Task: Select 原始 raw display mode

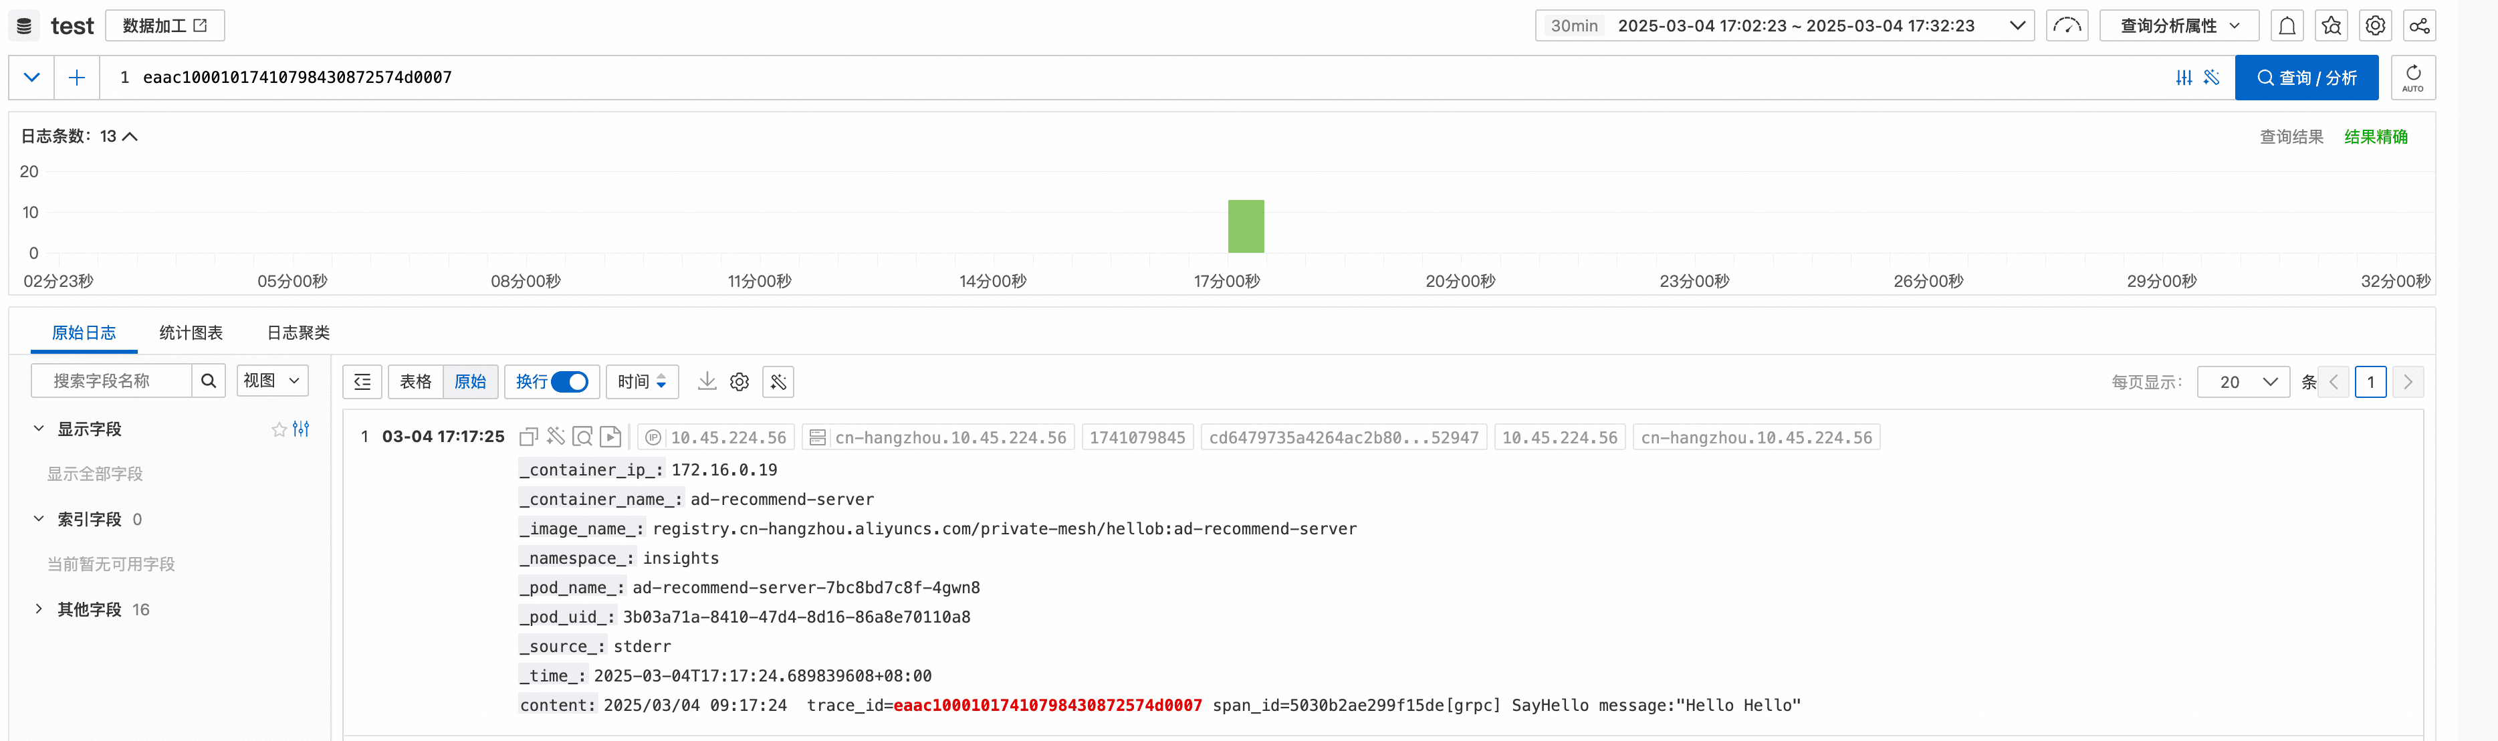Action: click(x=470, y=382)
